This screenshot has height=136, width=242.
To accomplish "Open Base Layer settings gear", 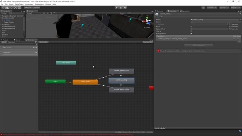I will point(36,47).
